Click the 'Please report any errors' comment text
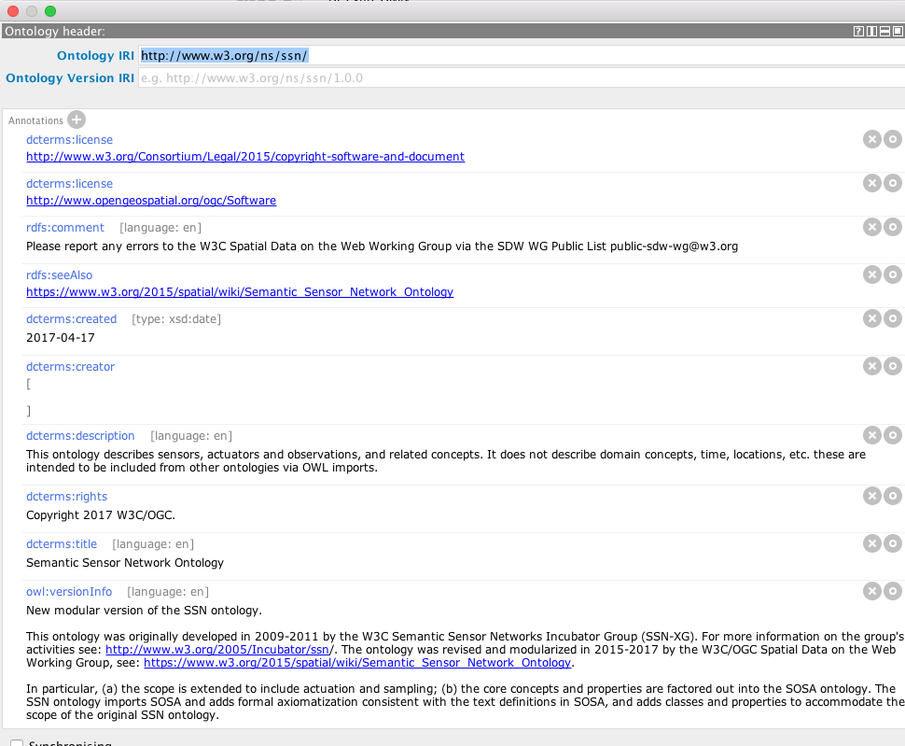Image resolution: width=905 pixels, height=746 pixels. click(x=383, y=246)
